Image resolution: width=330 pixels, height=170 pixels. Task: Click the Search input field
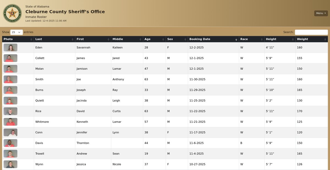pyautogui.click(x=311, y=32)
